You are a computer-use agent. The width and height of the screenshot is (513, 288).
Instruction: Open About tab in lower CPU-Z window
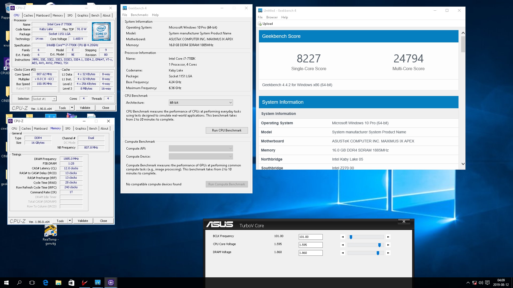[104, 129]
